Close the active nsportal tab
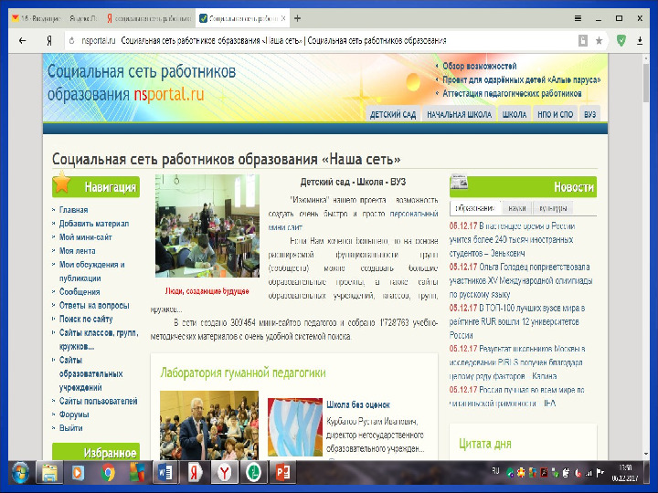Viewport: 658px width, 493px height. [x=283, y=18]
